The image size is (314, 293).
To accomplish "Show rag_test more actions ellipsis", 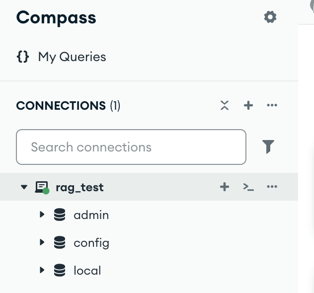I will point(272,187).
